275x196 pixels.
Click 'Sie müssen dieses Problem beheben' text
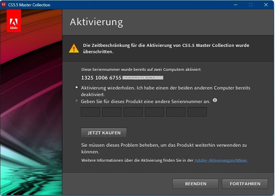tap(164, 148)
